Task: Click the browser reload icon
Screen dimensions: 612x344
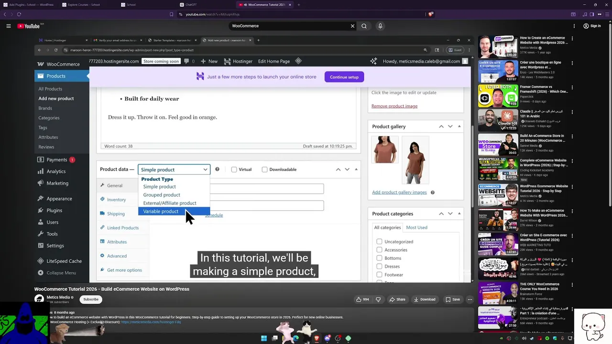Action: (x=19, y=14)
